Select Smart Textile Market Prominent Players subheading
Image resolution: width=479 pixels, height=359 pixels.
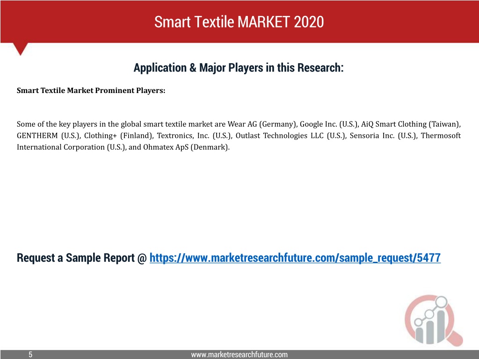tap(91, 90)
